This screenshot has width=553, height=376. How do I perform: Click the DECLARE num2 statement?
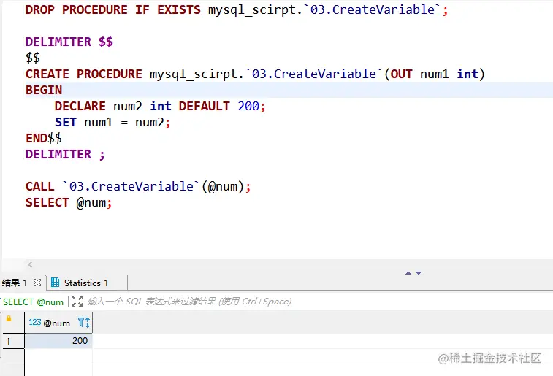(x=160, y=106)
